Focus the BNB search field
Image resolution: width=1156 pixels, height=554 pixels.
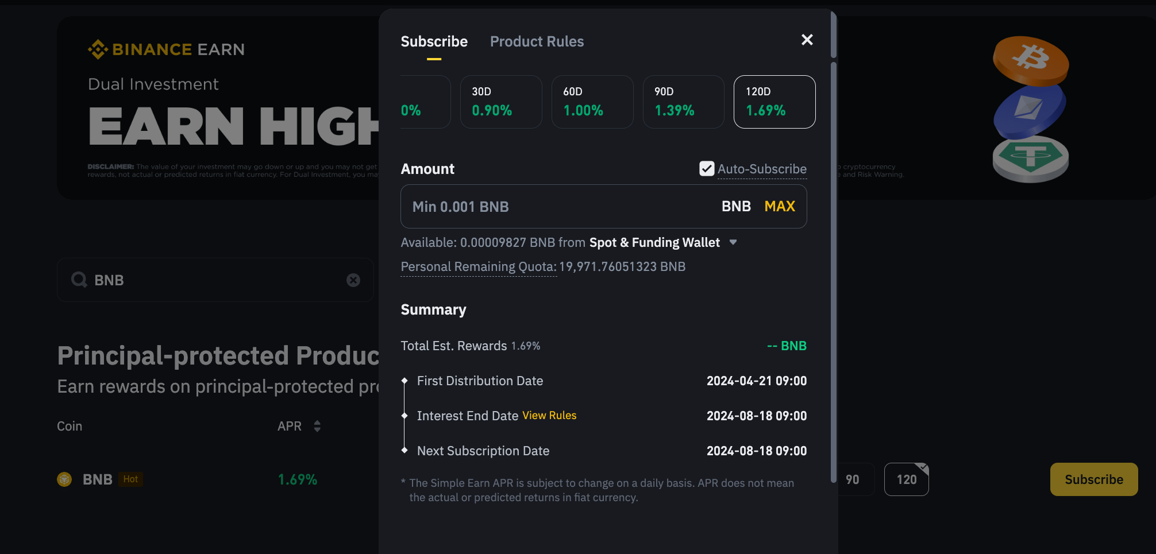215,280
